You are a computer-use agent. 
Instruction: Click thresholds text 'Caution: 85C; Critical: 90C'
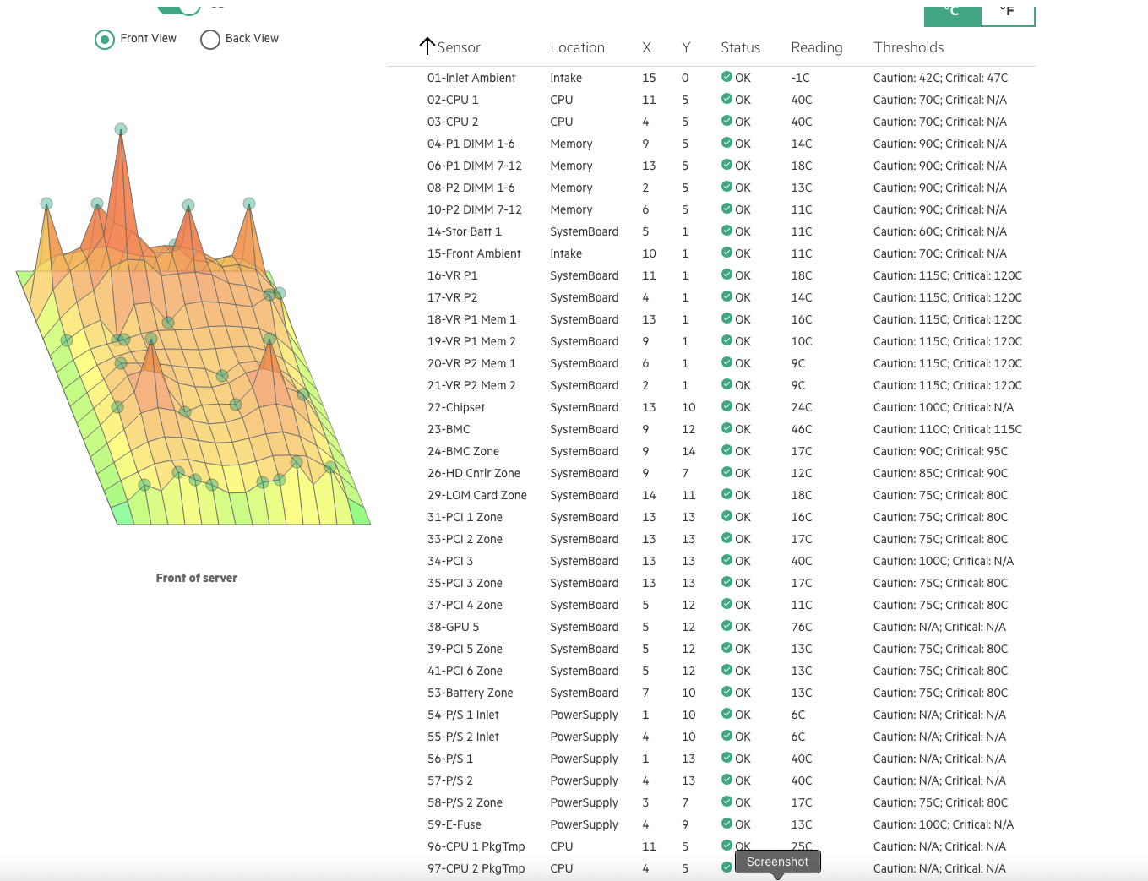click(940, 473)
